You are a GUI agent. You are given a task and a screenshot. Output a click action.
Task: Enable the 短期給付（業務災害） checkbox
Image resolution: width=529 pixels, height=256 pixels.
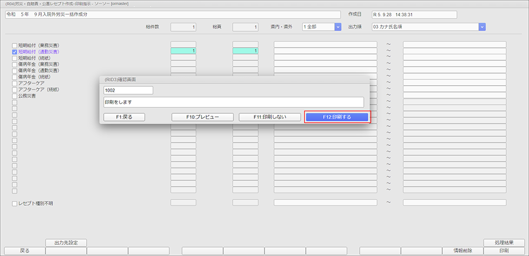[15, 45]
